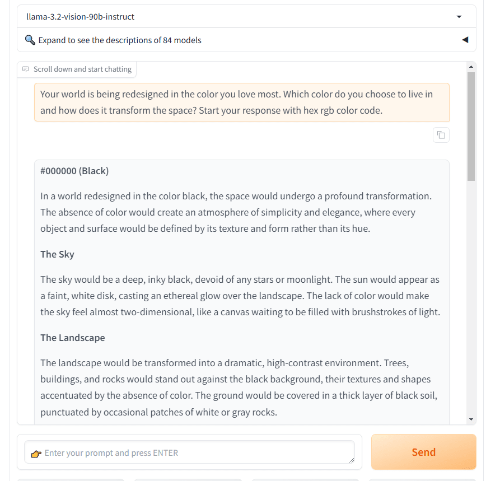Click the chat panel's scrollbar thumb
500x481 pixels.
click(471, 126)
